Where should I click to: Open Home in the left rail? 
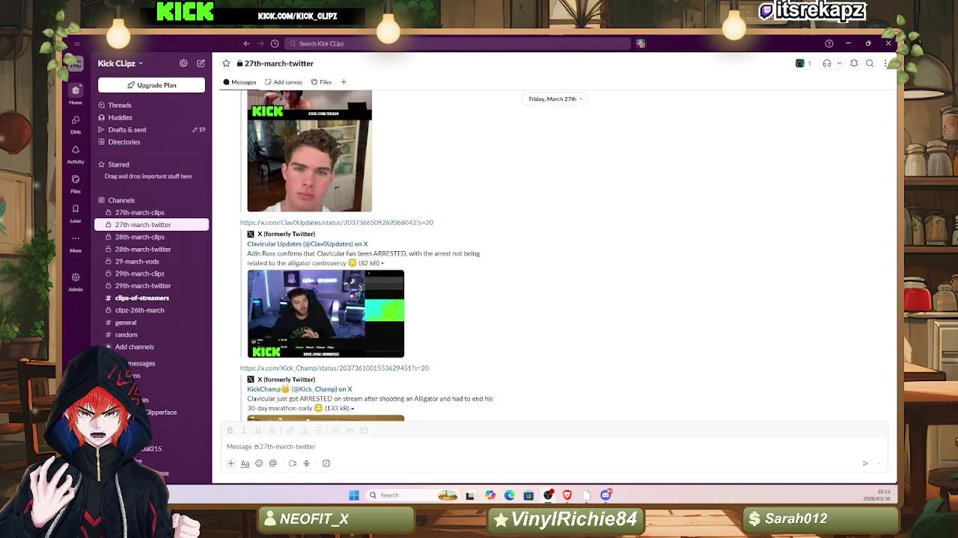76,94
